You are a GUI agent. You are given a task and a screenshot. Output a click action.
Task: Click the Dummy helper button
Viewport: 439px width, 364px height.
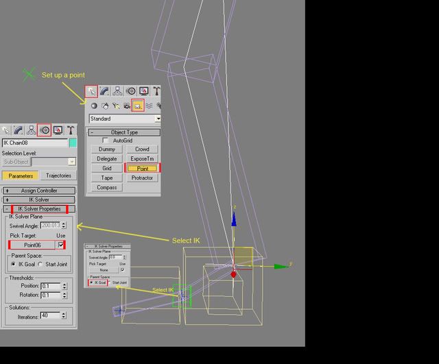click(x=107, y=149)
